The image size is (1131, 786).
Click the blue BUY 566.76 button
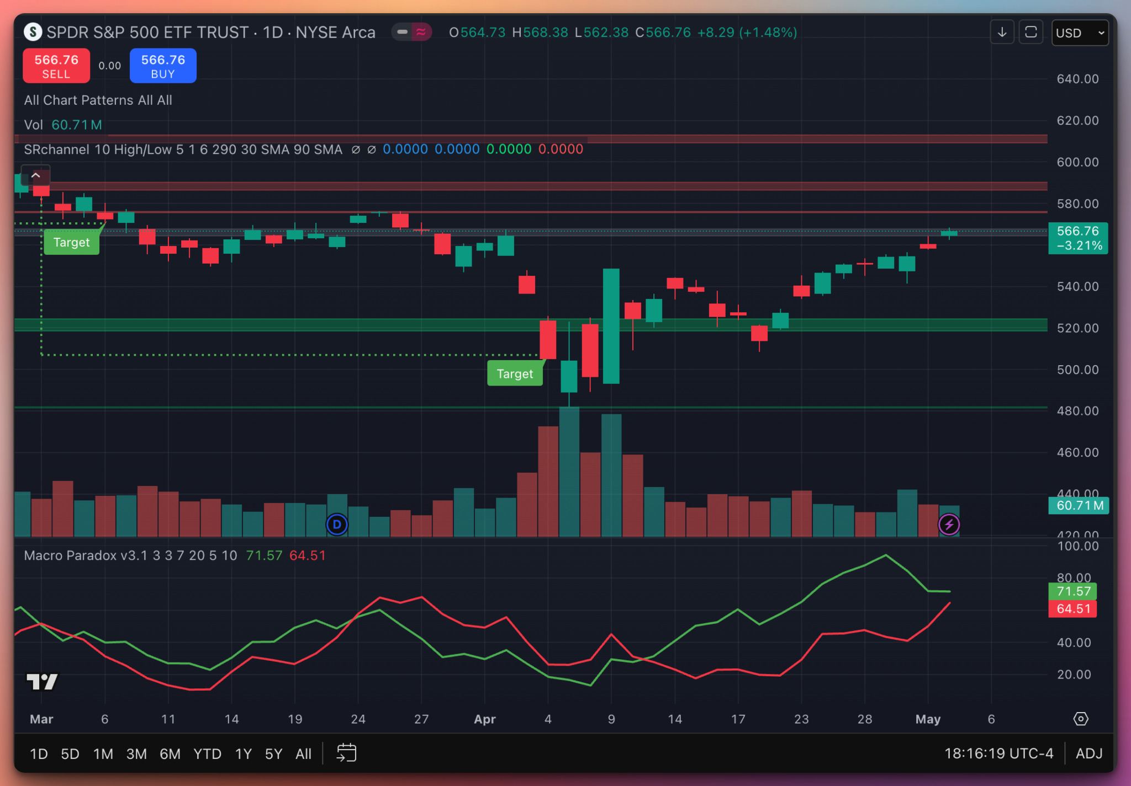pos(163,66)
